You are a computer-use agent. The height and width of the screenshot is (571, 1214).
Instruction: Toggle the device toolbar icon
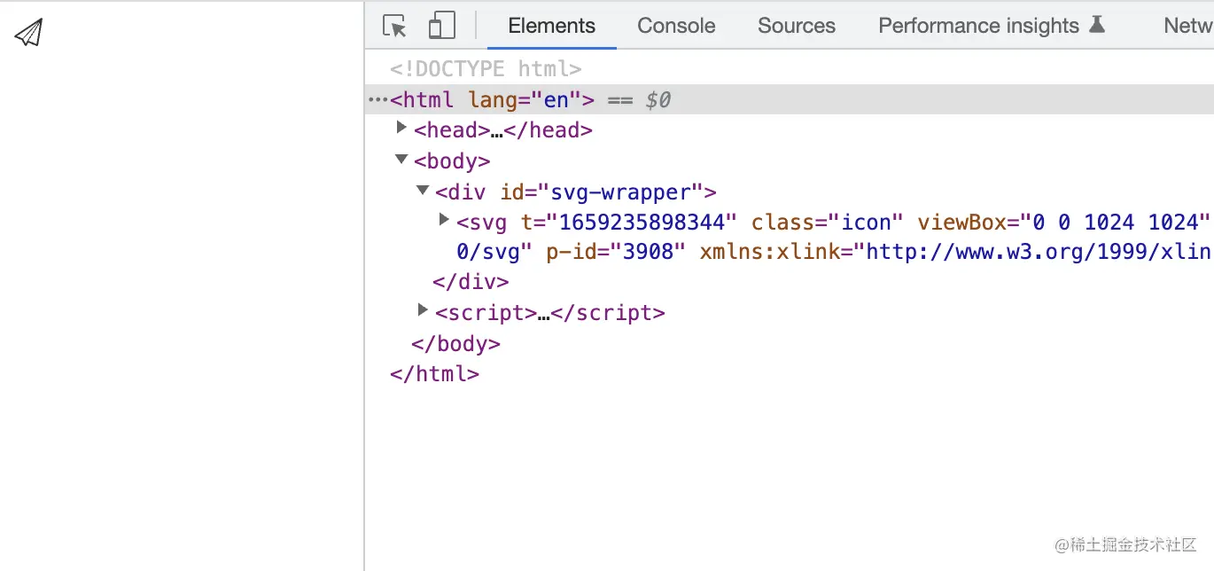click(x=441, y=26)
